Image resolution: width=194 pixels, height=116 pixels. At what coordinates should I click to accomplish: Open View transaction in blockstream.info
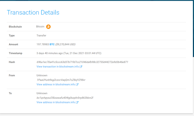click(58, 67)
